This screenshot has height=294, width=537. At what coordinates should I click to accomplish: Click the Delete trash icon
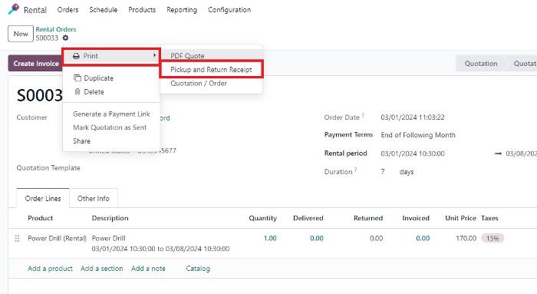click(77, 92)
